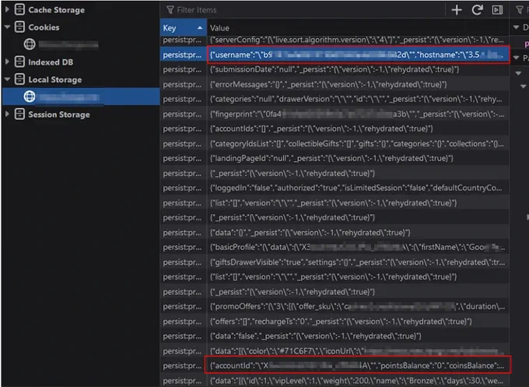Select the fingerprint value row
The width and height of the screenshot is (529, 387).
[x=358, y=114]
